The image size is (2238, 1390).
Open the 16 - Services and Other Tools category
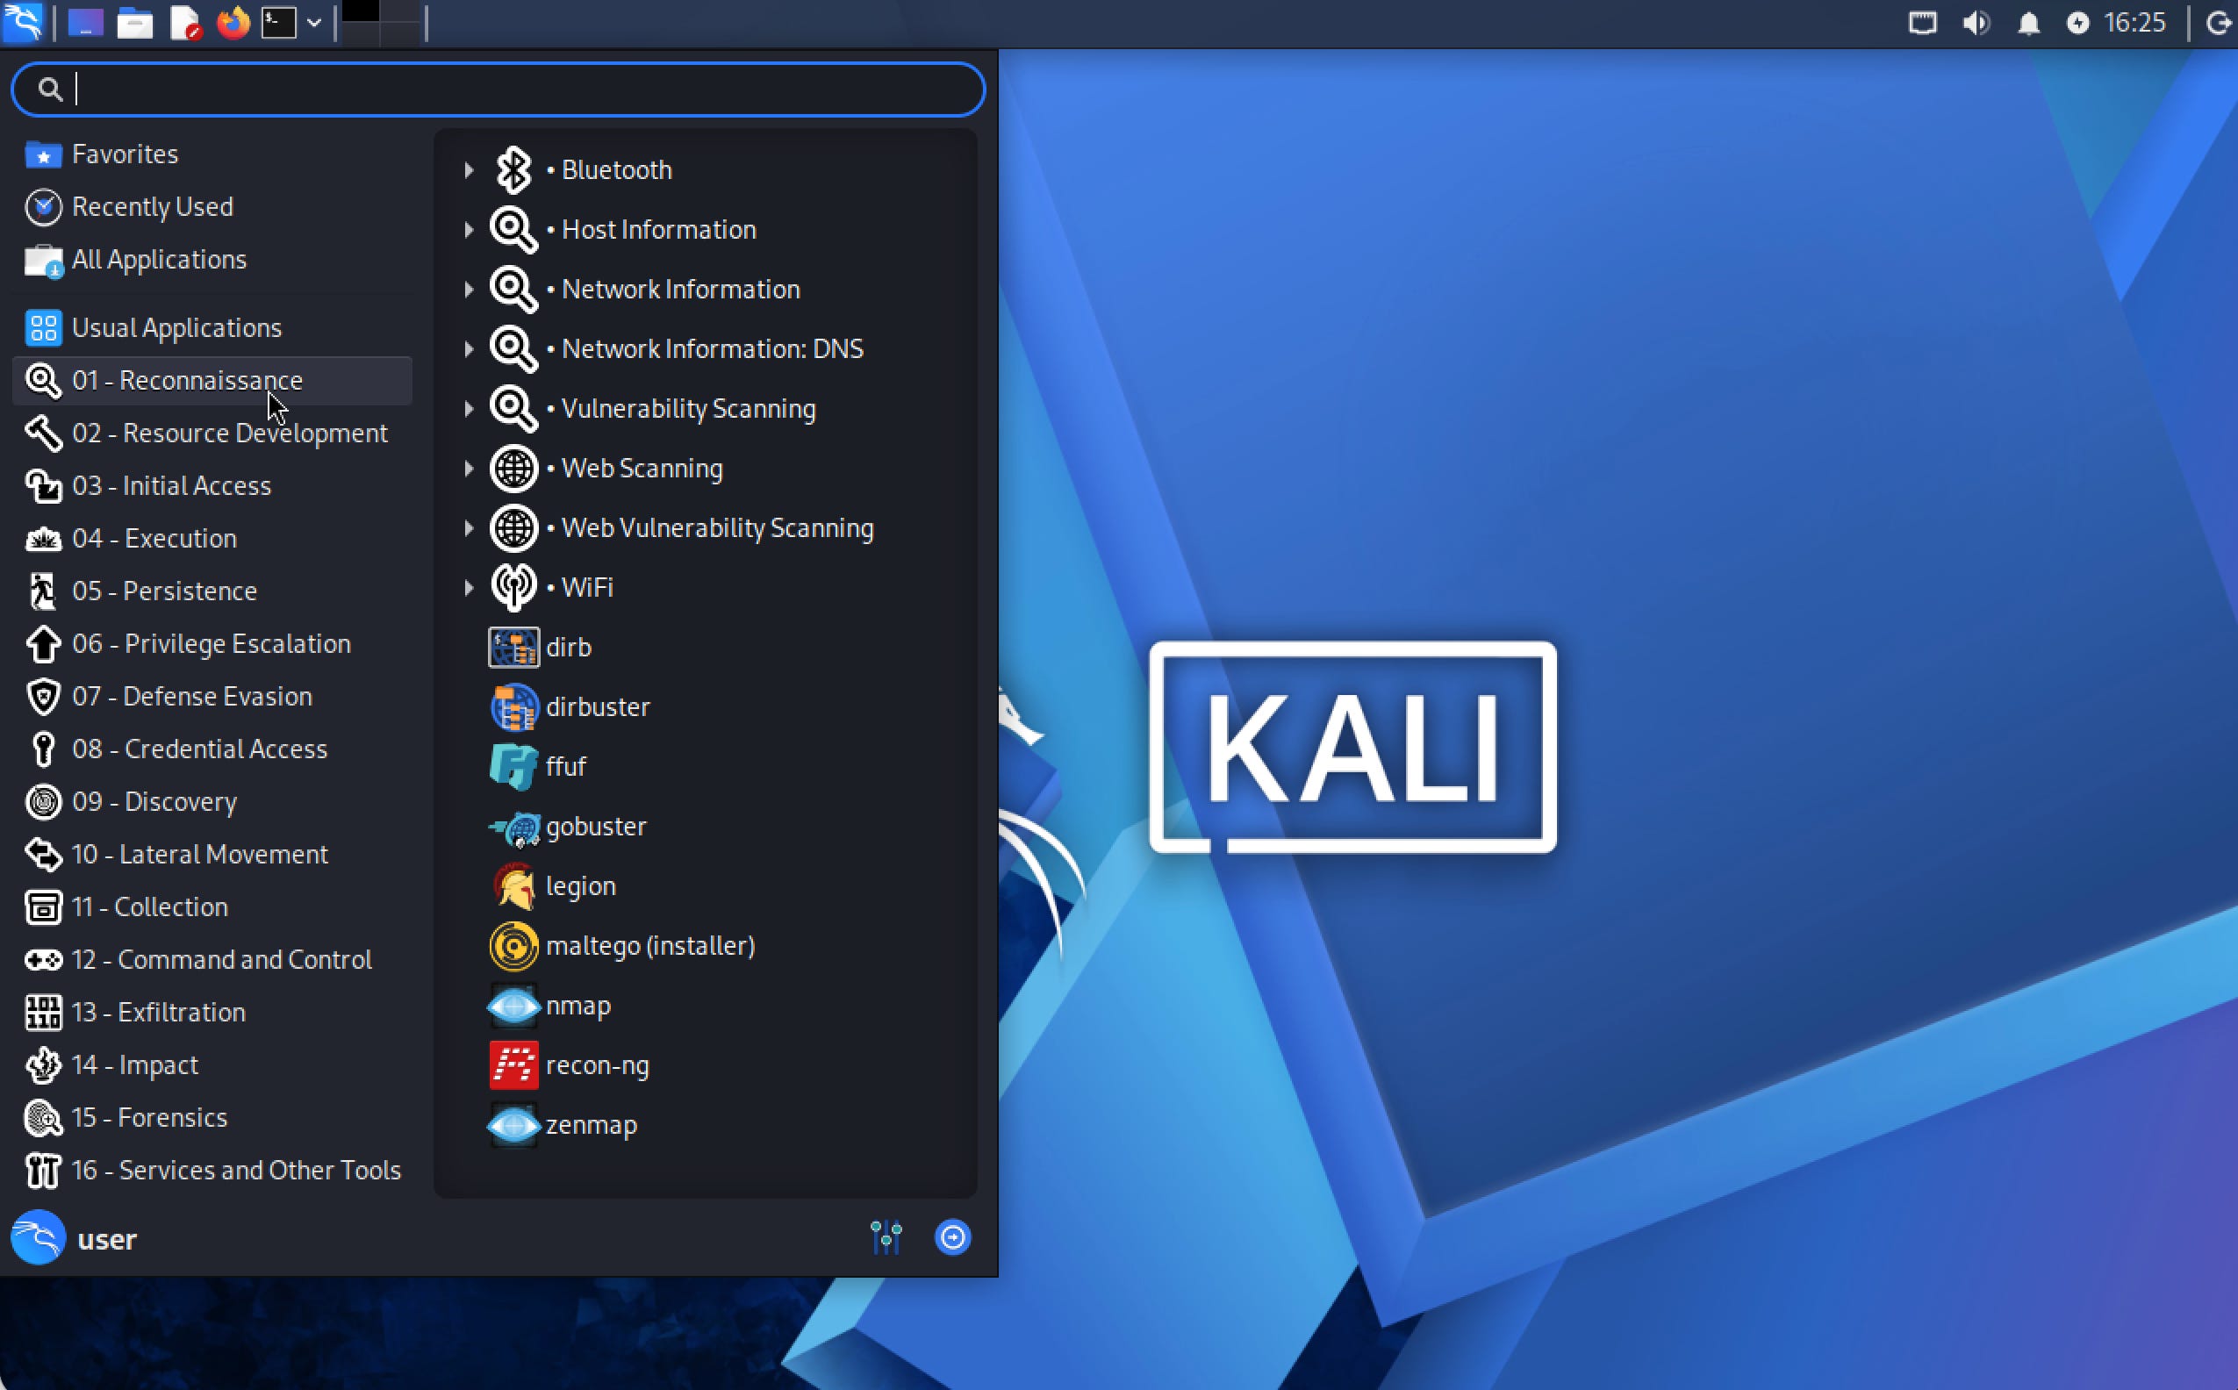click(213, 1171)
